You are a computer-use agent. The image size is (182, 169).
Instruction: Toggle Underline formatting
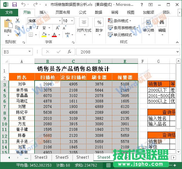point(44,28)
